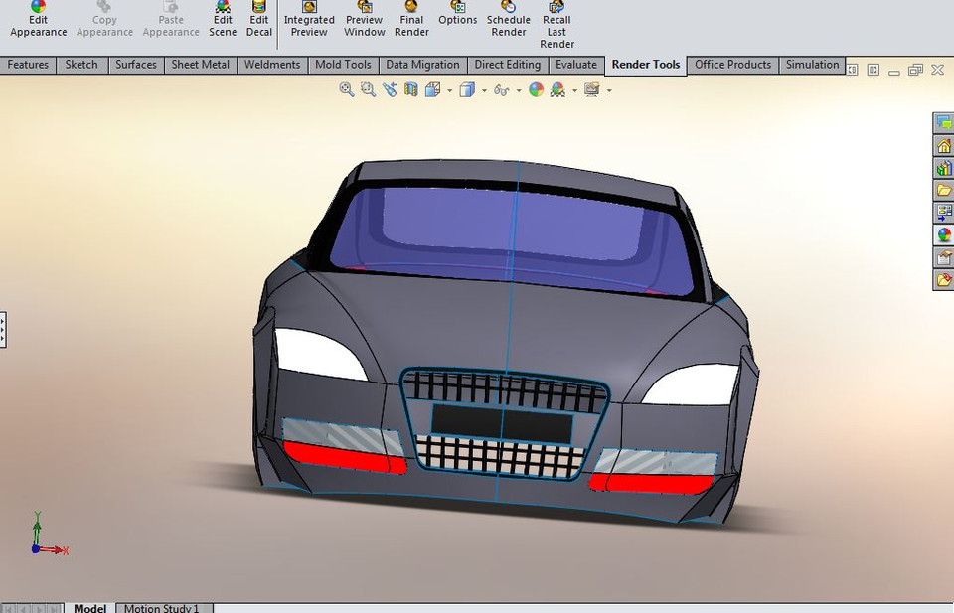The width and height of the screenshot is (954, 613).
Task: Switch to the Evaluate tab
Action: point(576,65)
